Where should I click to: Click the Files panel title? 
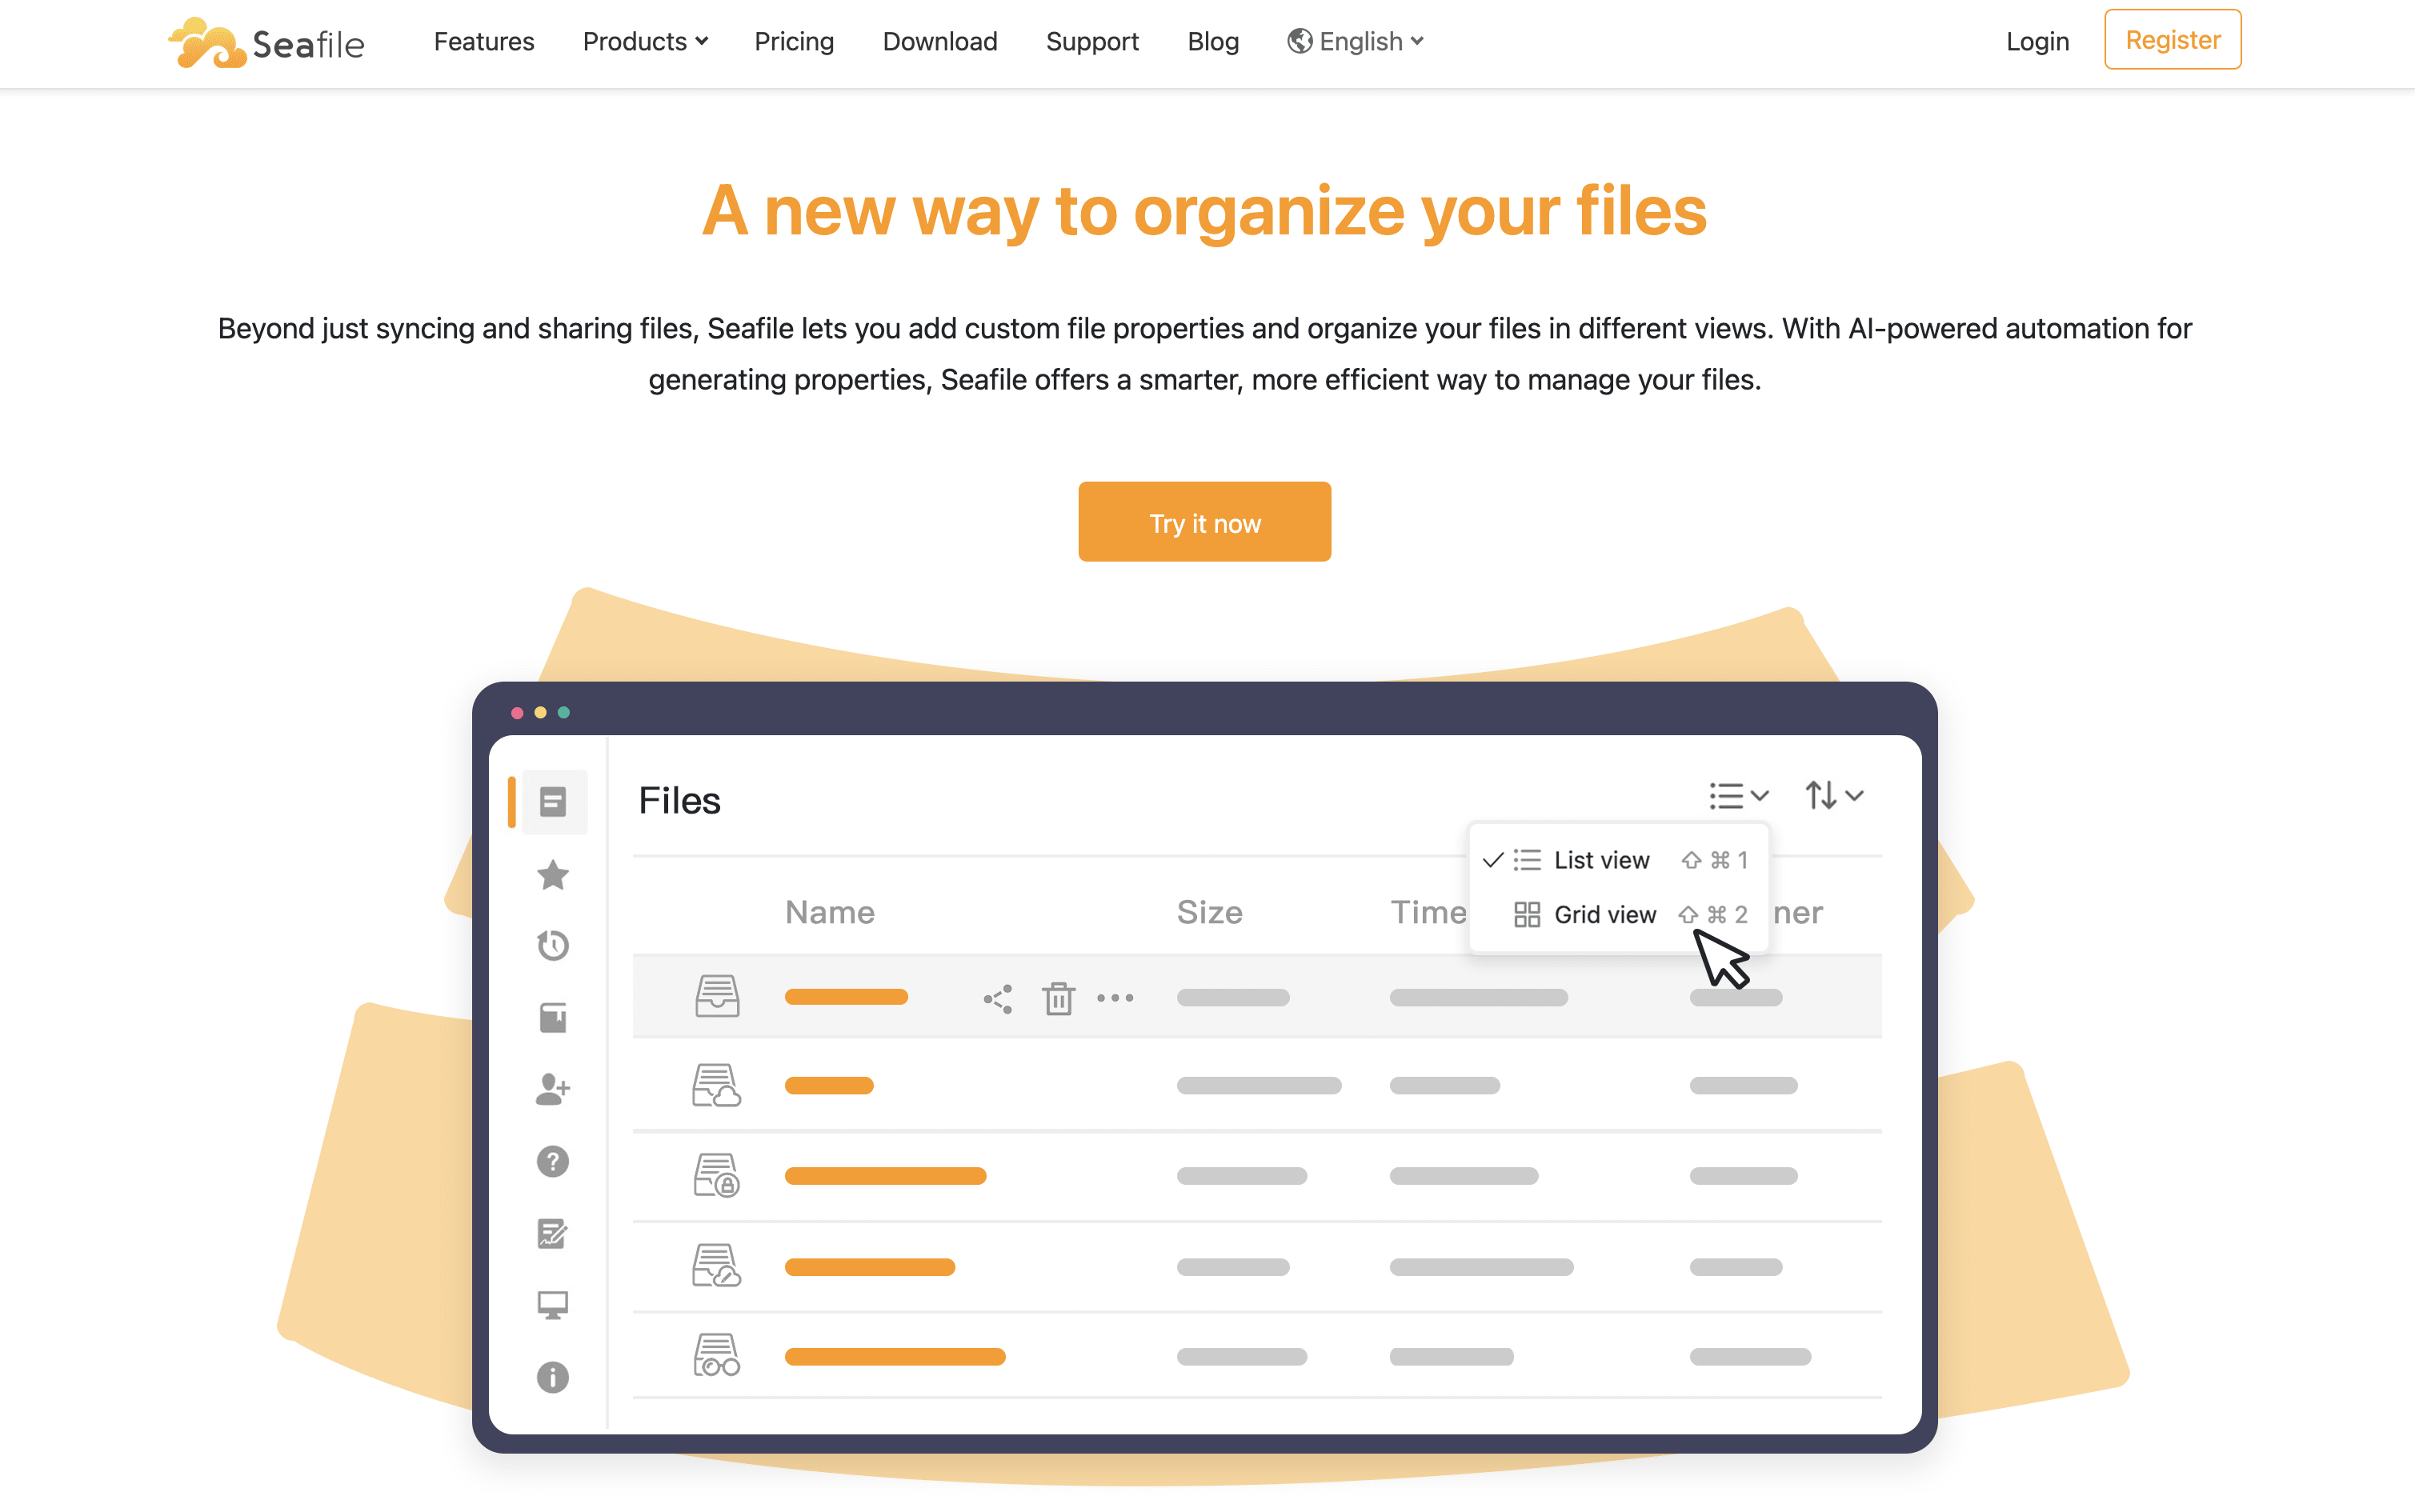[x=679, y=800]
